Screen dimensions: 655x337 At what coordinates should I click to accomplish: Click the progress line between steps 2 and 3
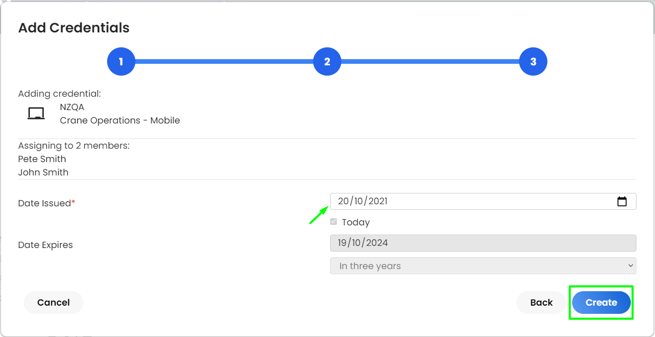pyautogui.click(x=430, y=62)
